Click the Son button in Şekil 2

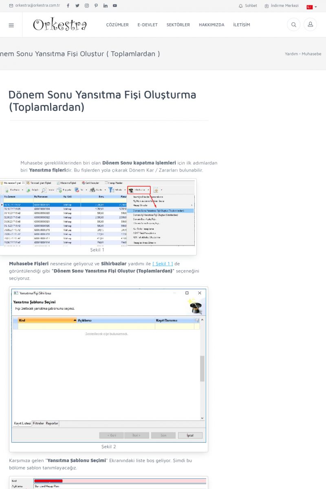(163, 435)
